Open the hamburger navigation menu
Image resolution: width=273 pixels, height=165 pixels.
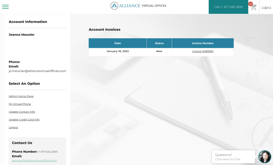point(5,7)
